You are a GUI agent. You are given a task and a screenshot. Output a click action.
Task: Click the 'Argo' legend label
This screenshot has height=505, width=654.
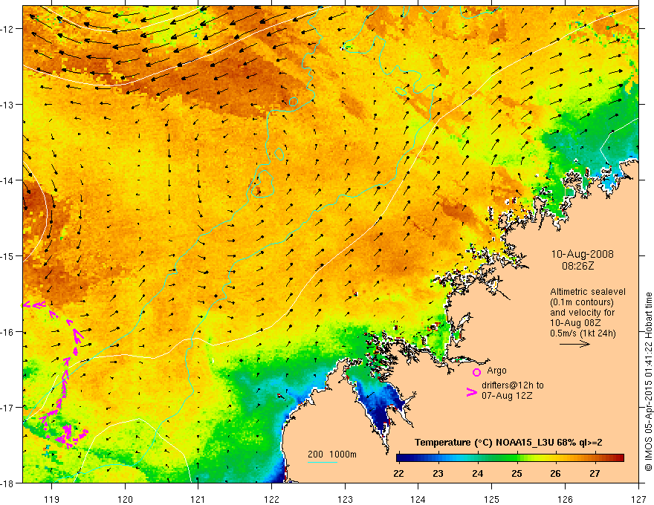coord(496,371)
